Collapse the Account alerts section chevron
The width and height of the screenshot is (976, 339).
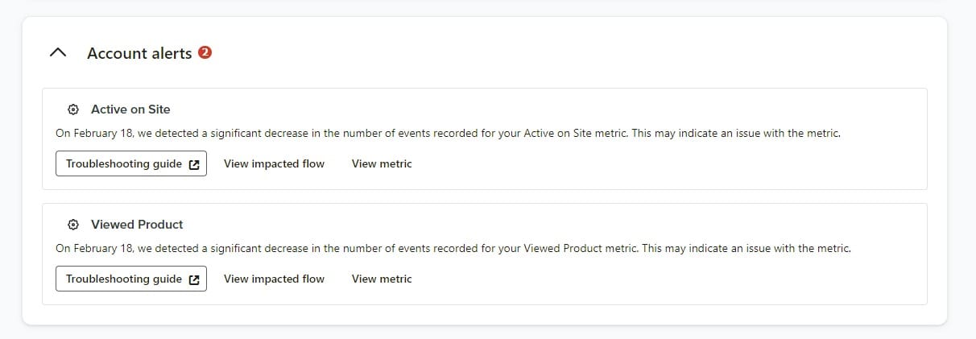[57, 53]
